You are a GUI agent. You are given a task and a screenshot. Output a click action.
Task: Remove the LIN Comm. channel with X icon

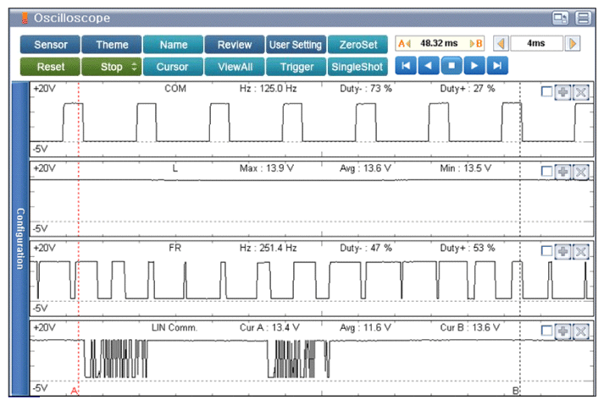pyautogui.click(x=580, y=331)
